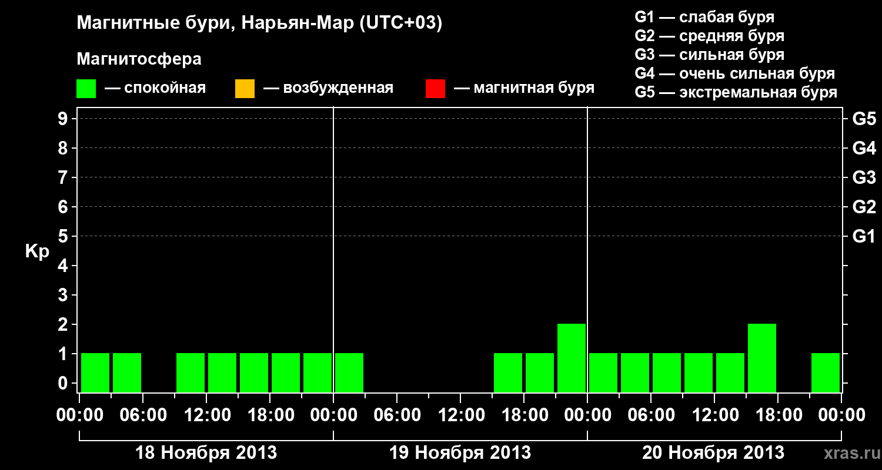This screenshot has width=882, height=470.
Task: Click the last green bar on 20 November
Action: 826,372
